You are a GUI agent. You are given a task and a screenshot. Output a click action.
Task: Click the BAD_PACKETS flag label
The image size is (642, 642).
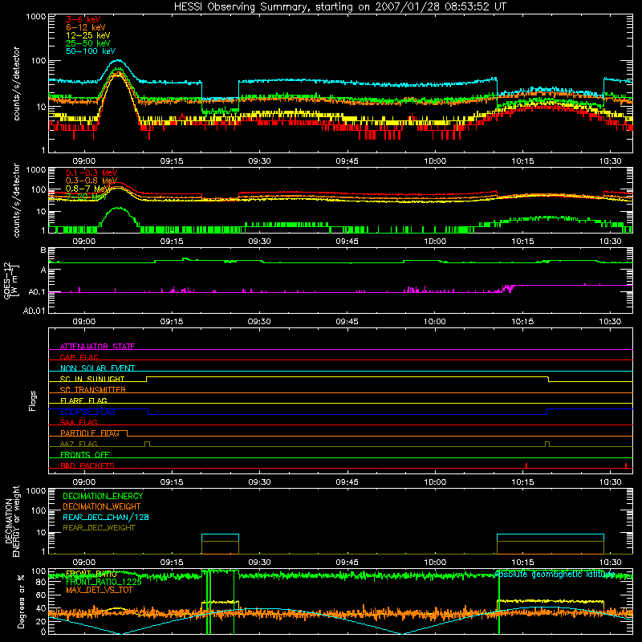87,465
